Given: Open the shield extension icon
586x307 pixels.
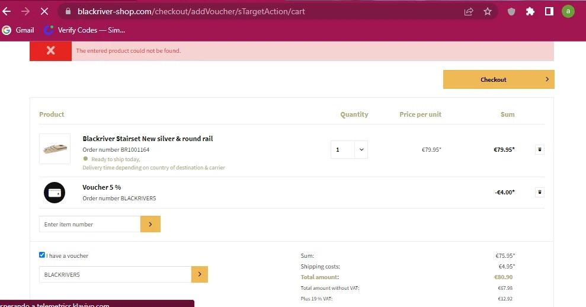Looking at the screenshot, I should [511, 12].
